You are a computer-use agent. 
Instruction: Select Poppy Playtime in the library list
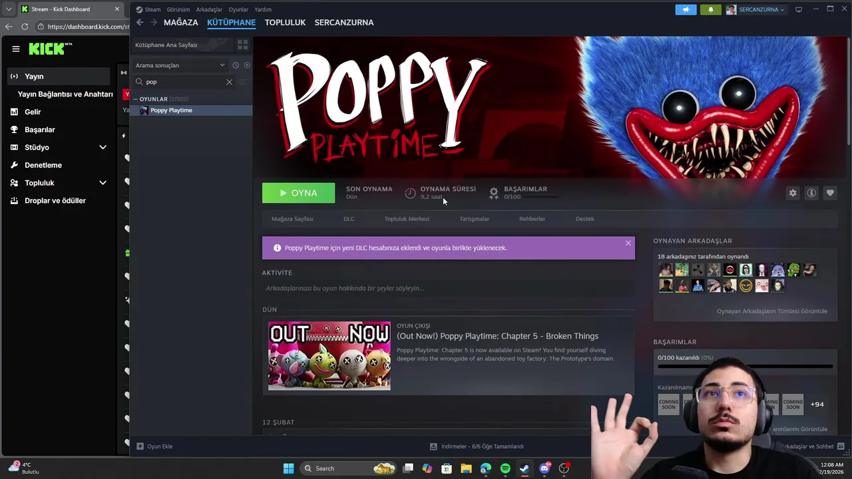coord(191,110)
